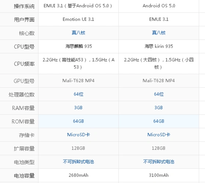The width and height of the screenshot is (205, 183).
Task: Click the CPU型号 row label
Action: click(x=24, y=47)
